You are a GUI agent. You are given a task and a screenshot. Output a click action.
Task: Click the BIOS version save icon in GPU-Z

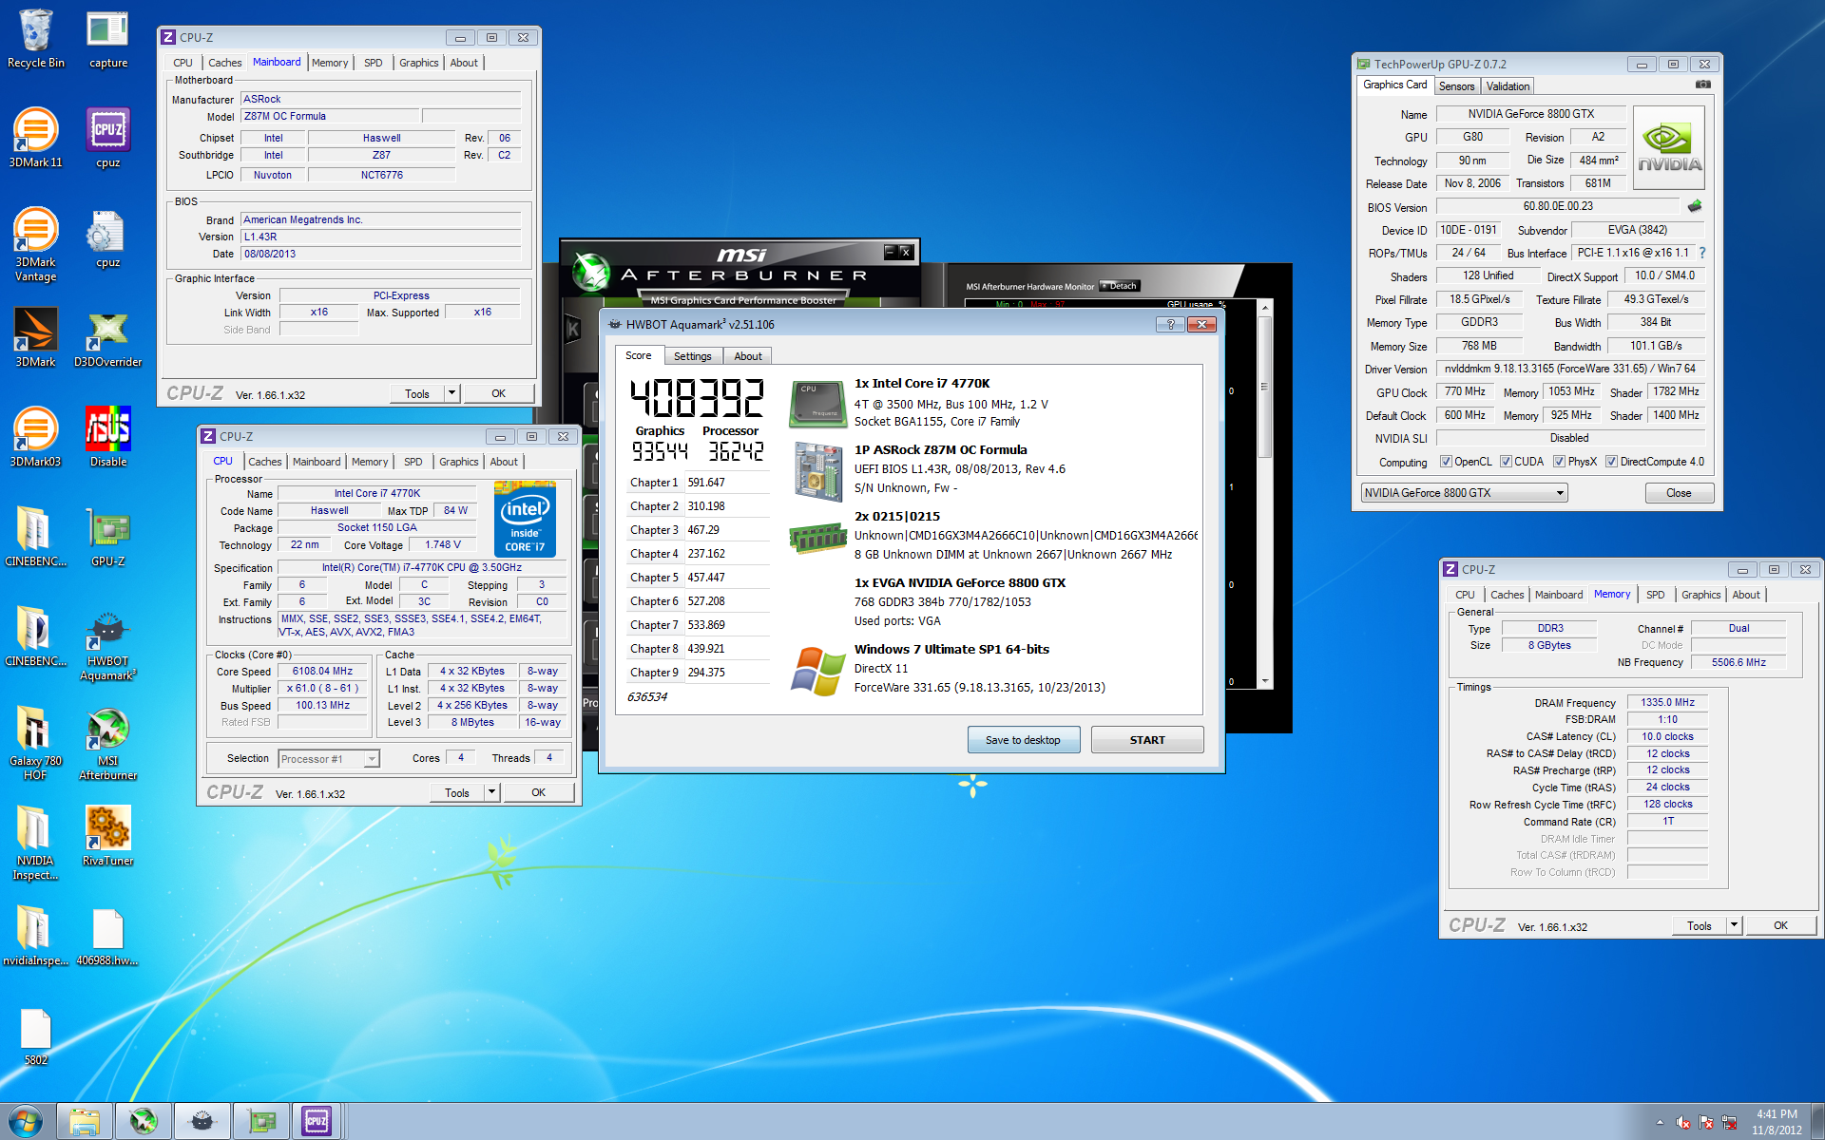click(1695, 206)
